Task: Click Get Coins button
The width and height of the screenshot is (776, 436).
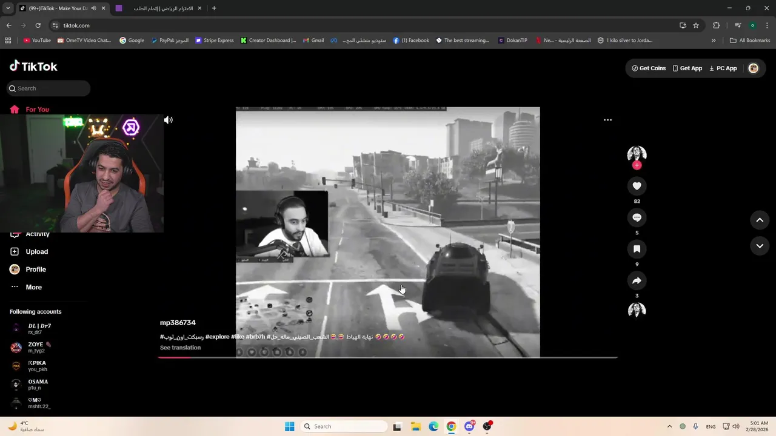Action: [649, 68]
